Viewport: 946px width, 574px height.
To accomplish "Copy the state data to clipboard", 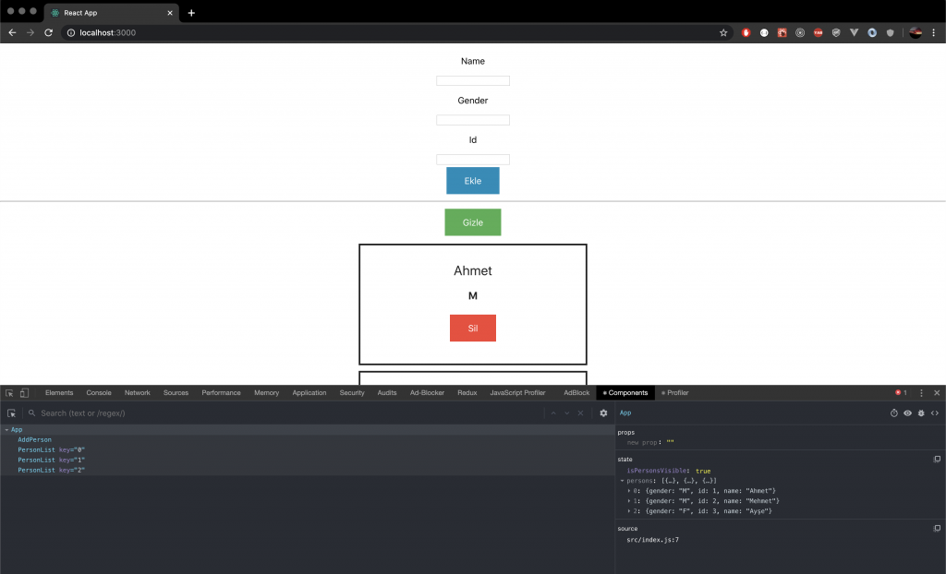I will [937, 459].
